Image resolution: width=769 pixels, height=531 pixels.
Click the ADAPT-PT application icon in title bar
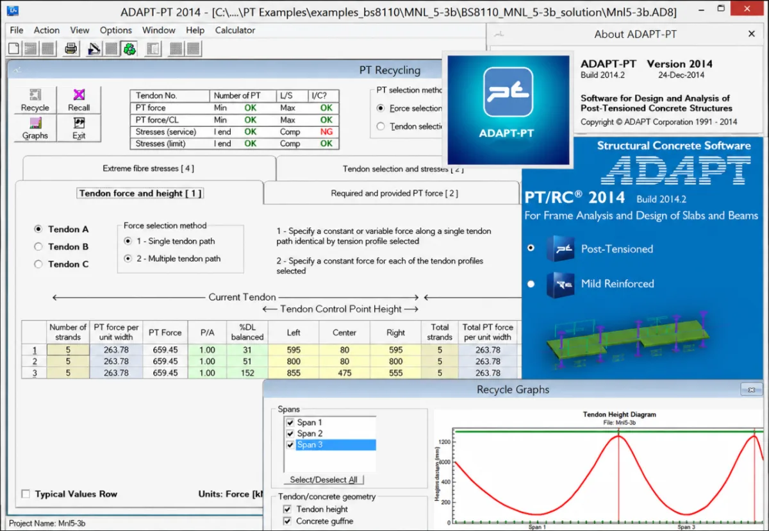pos(13,11)
